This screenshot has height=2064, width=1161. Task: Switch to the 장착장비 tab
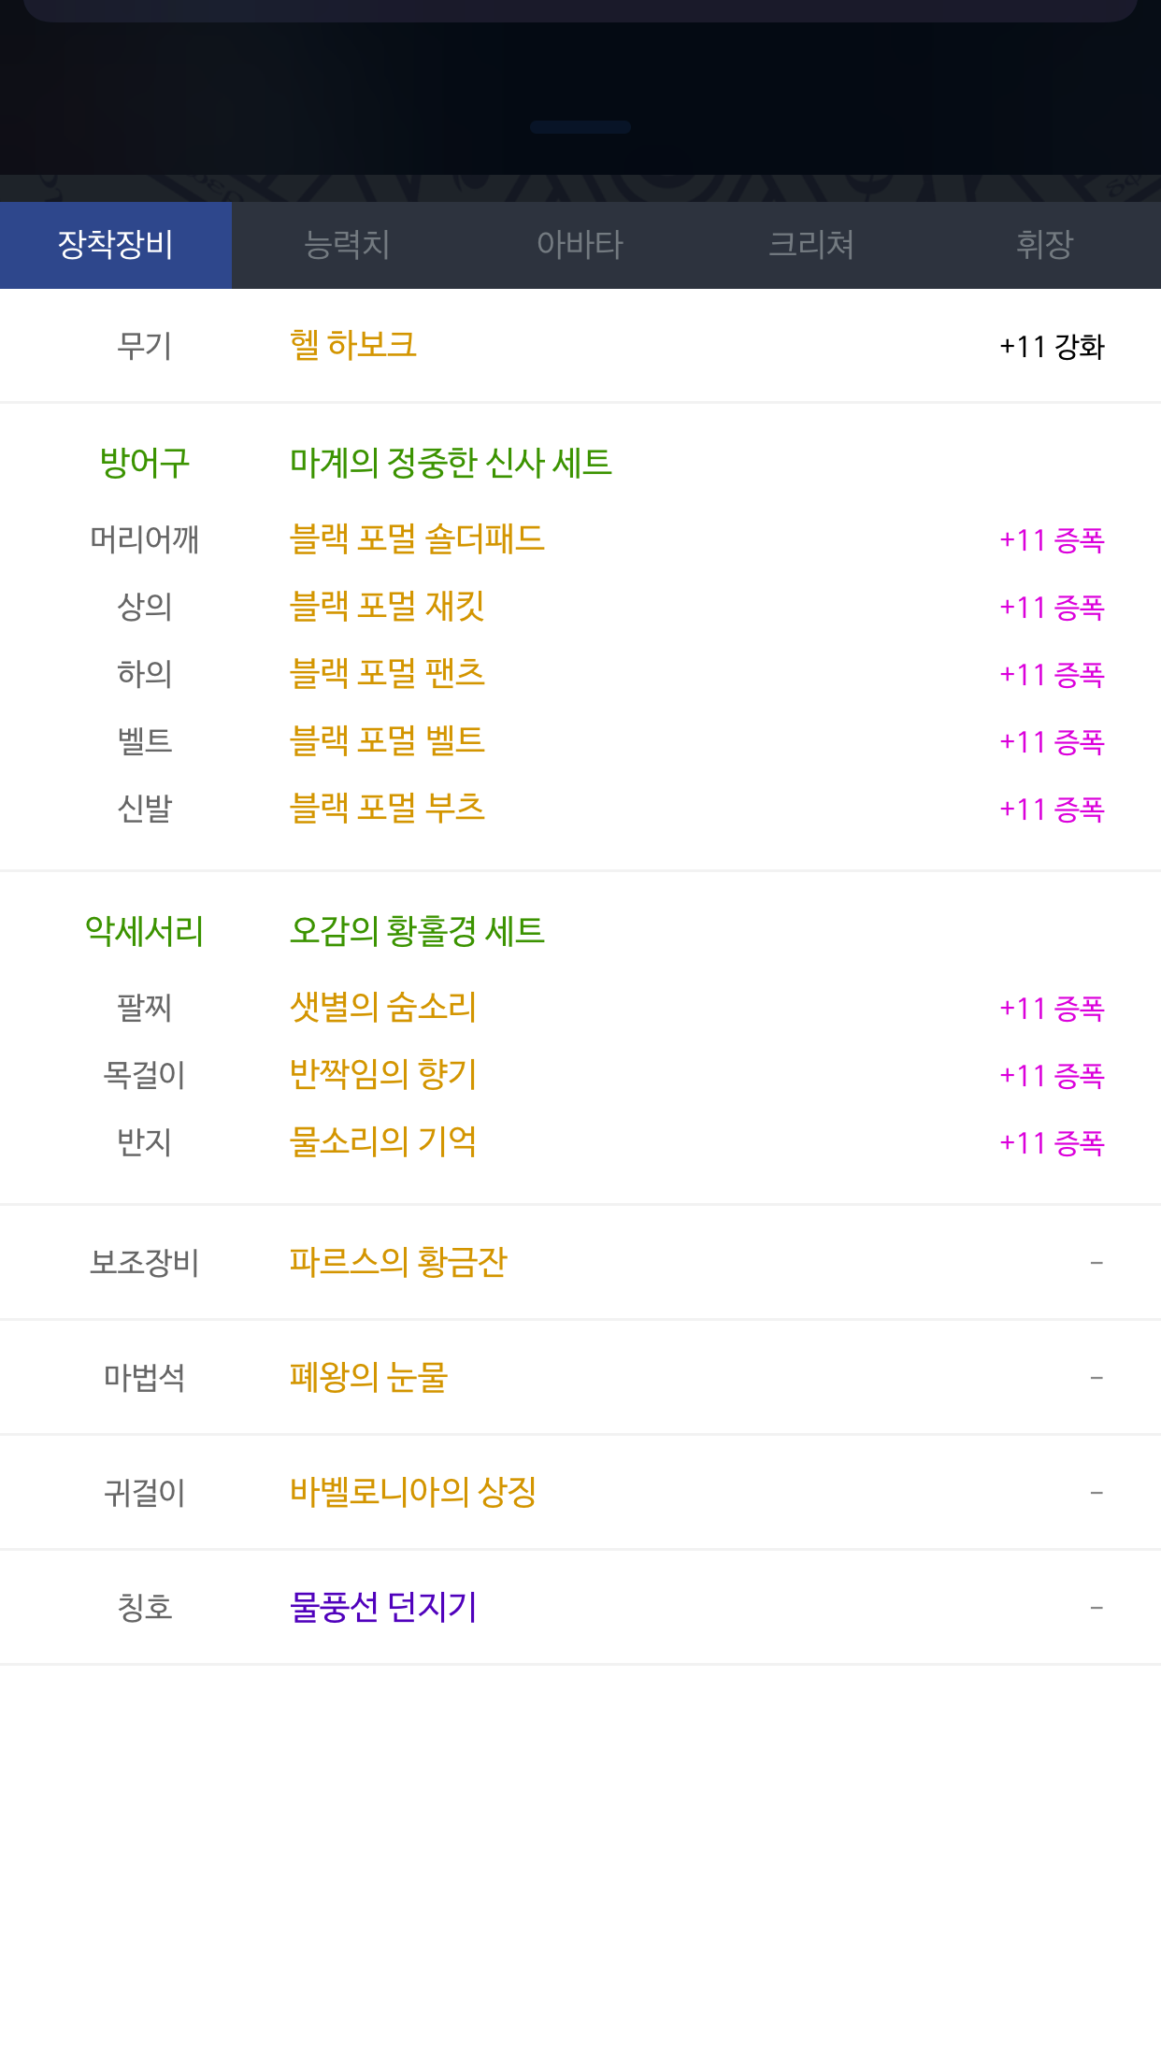pos(116,245)
